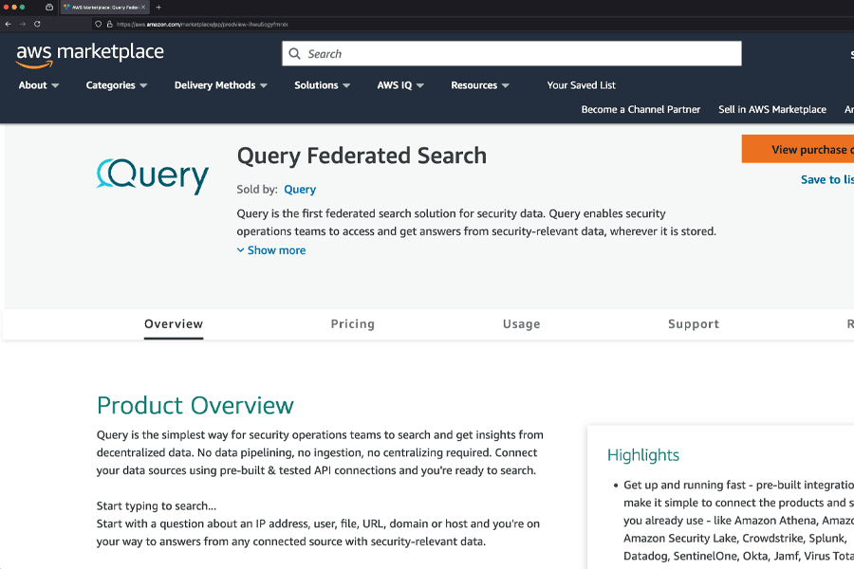The width and height of the screenshot is (854, 569).
Task: Switch to the Usage tab
Action: (x=521, y=324)
